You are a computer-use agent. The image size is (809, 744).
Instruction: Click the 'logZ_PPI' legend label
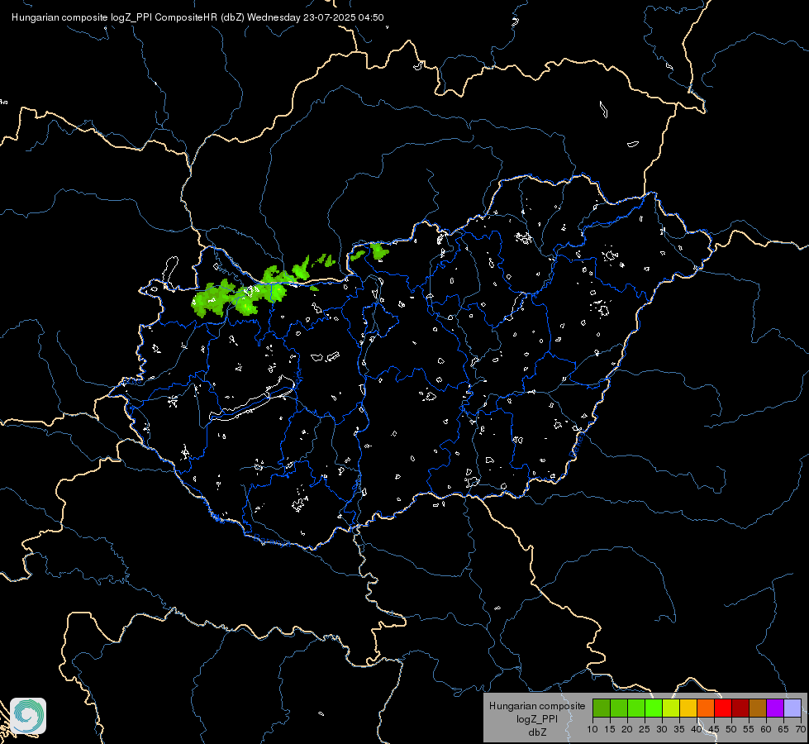coord(537,718)
